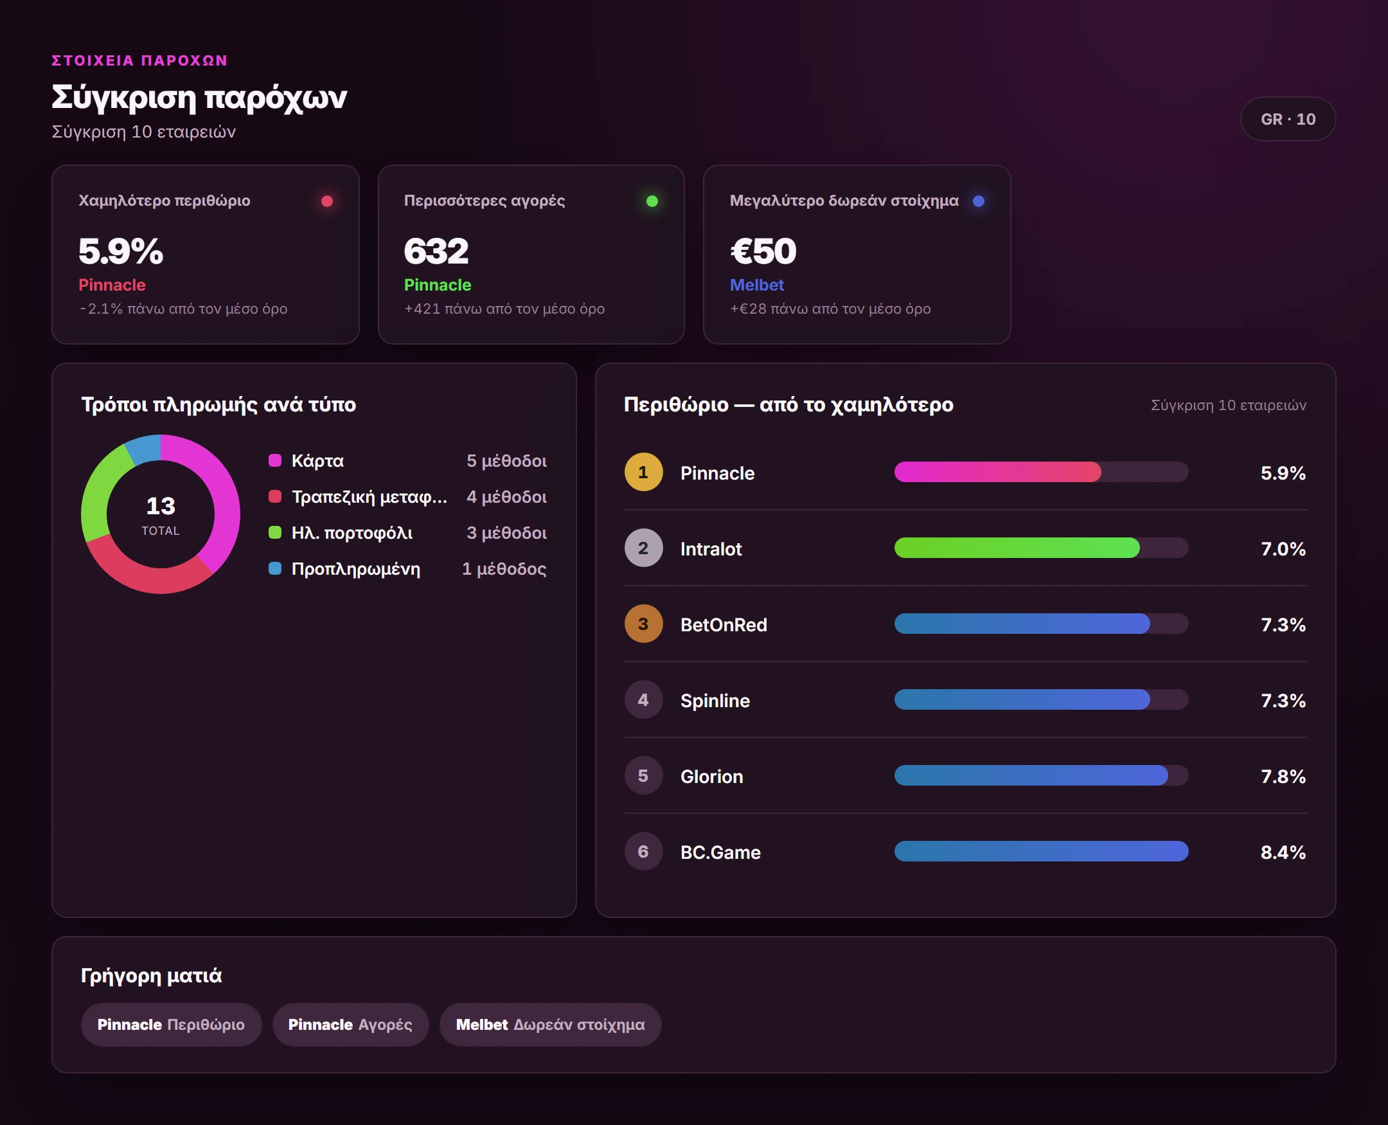Image resolution: width=1388 pixels, height=1125 pixels.
Task: Click the Ηλ. πορτοφόλι legend label
Action: (352, 533)
